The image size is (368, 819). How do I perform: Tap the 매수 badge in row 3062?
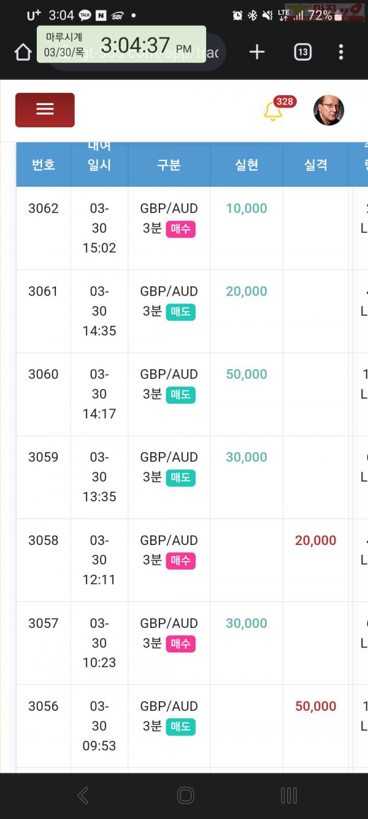180,229
